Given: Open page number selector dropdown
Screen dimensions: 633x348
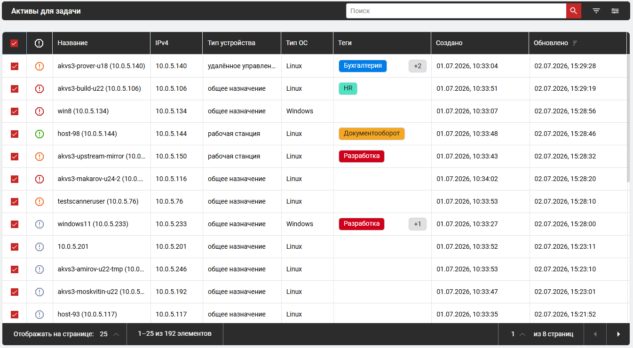Looking at the screenshot, I should 518,334.
